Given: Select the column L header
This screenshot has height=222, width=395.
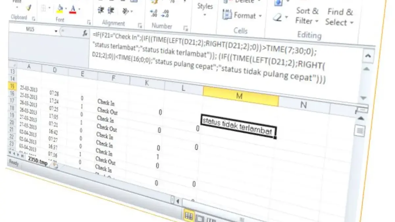Looking at the screenshot, I should pos(184,87).
